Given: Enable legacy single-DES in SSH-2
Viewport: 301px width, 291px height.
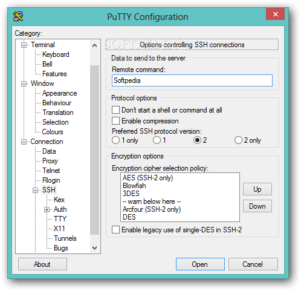Looking at the screenshot, I should point(115,230).
